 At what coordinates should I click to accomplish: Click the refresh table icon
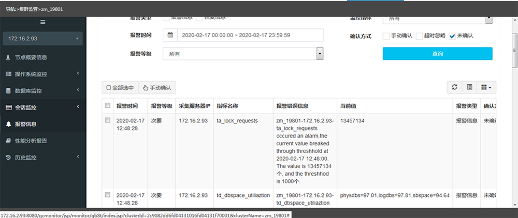(x=455, y=87)
